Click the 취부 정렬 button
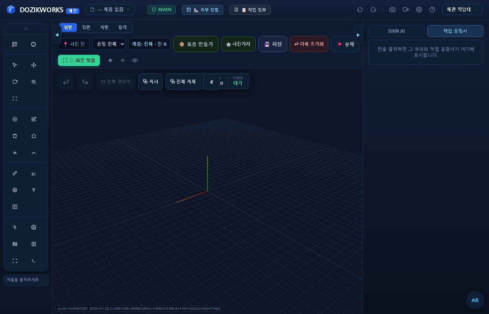The height and width of the screenshot is (314, 489). [203, 10]
